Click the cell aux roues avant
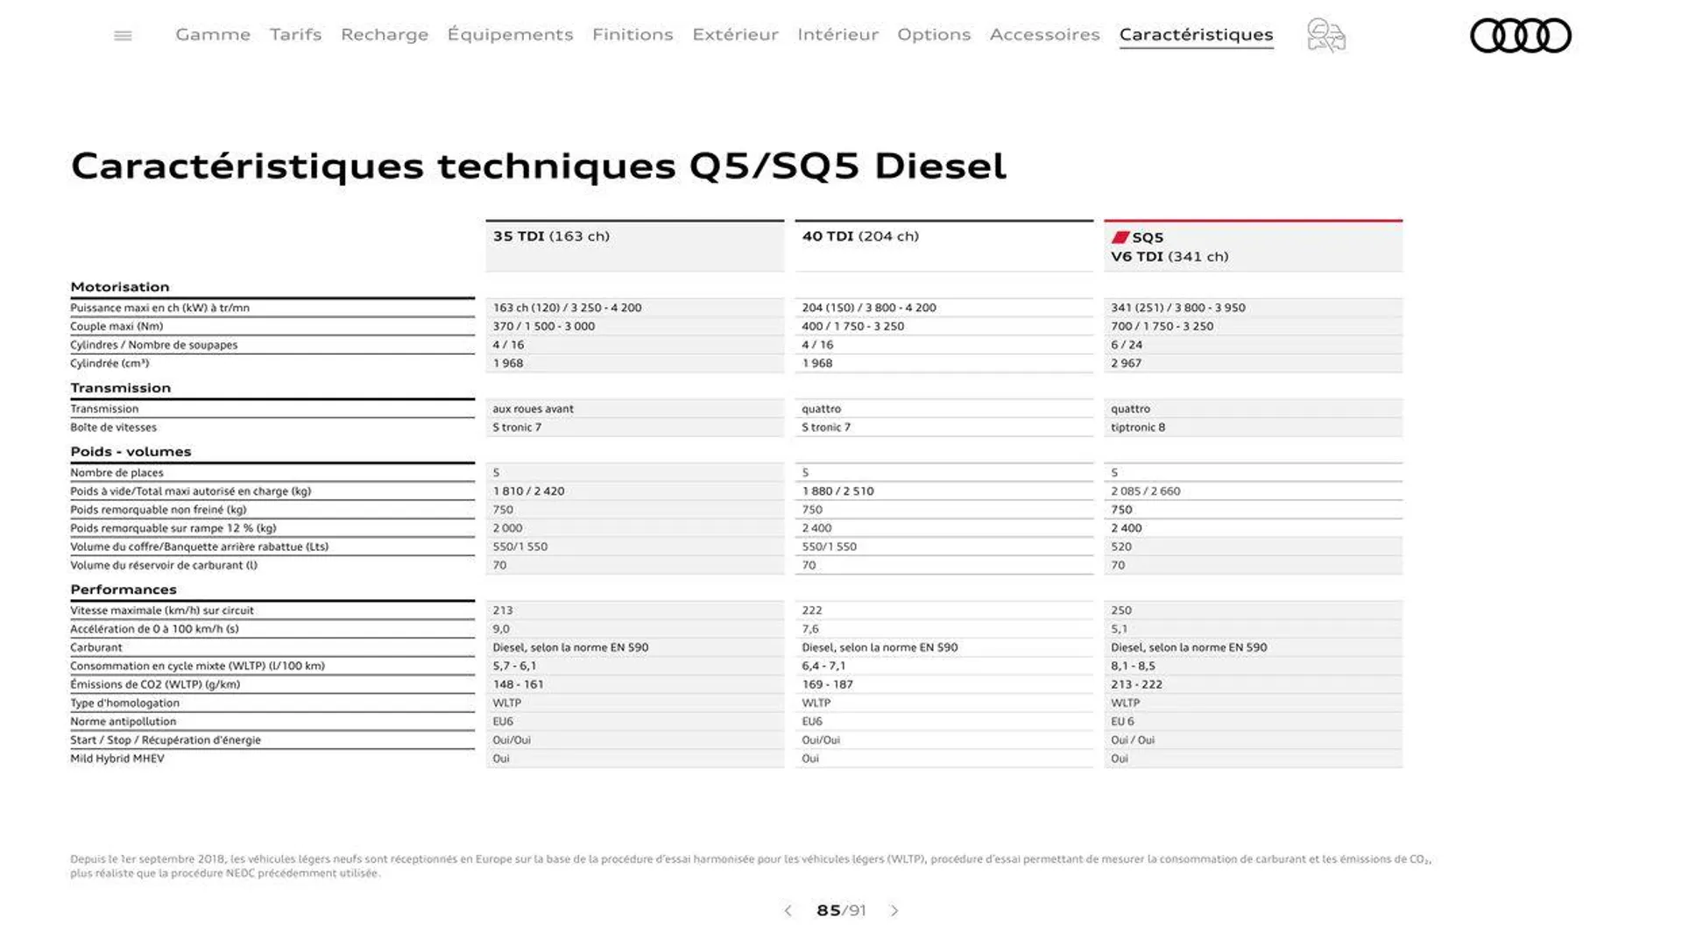This screenshot has height=946, width=1682. pos(533,408)
